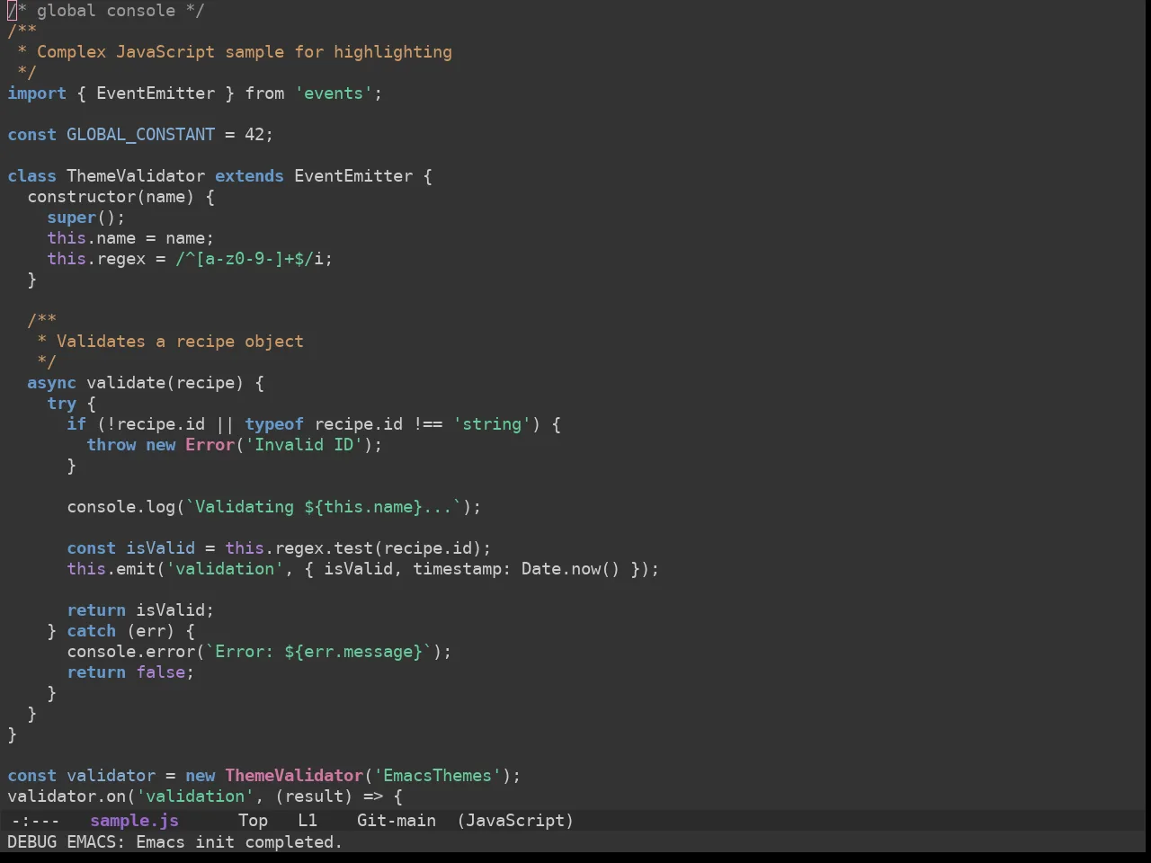Click the import keyword

pyautogui.click(x=37, y=93)
